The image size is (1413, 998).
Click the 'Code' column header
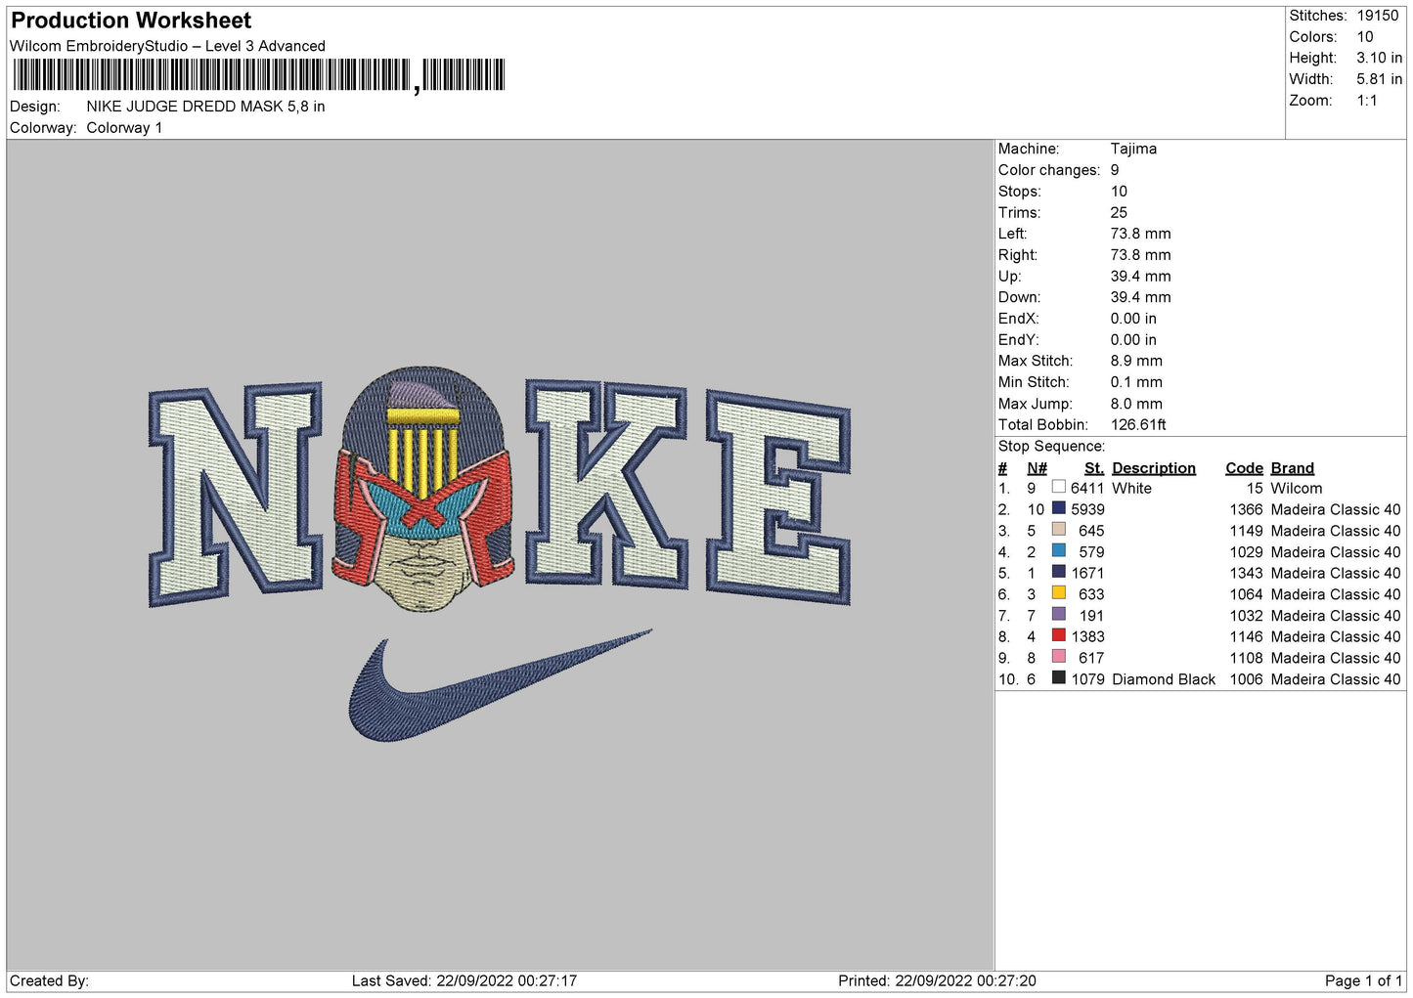1244,468
